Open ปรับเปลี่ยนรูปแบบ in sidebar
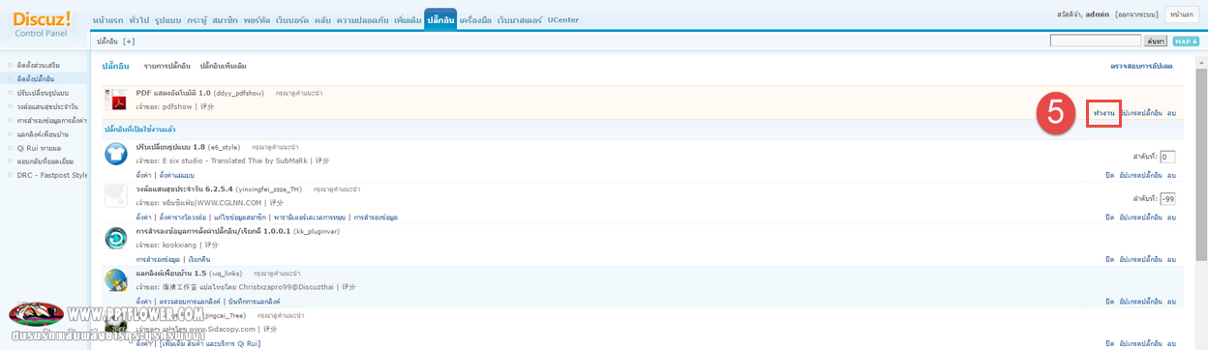The image size is (1208, 350). (43, 92)
